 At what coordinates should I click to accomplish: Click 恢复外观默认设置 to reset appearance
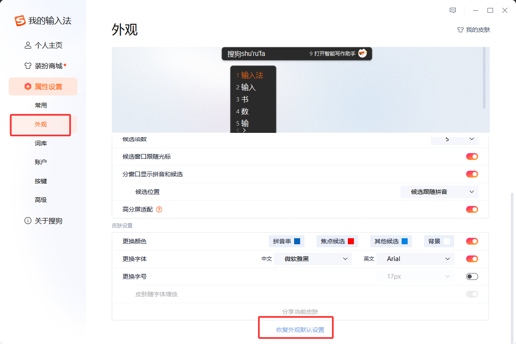click(295, 327)
